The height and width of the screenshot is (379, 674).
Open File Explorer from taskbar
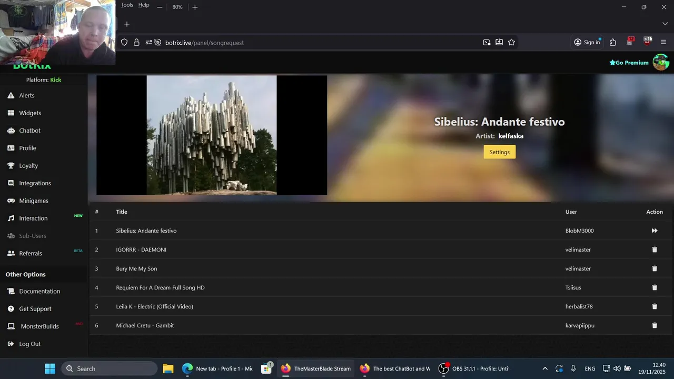(x=168, y=368)
